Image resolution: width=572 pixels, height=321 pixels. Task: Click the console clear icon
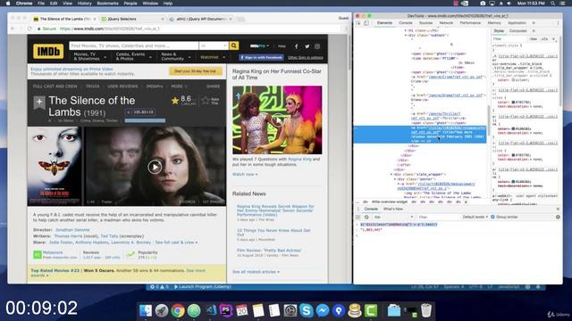(366, 217)
